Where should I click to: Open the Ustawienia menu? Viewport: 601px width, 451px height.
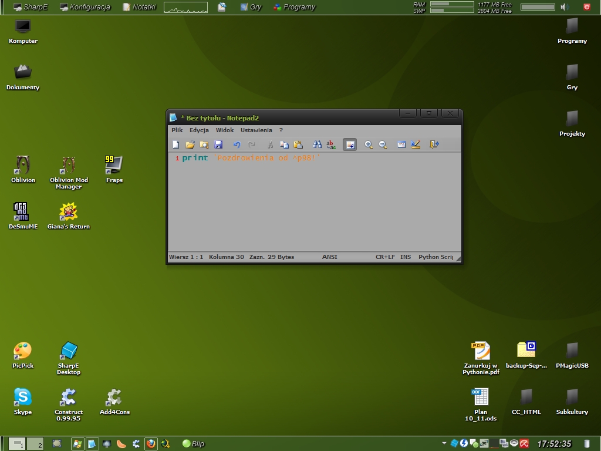pyautogui.click(x=256, y=130)
